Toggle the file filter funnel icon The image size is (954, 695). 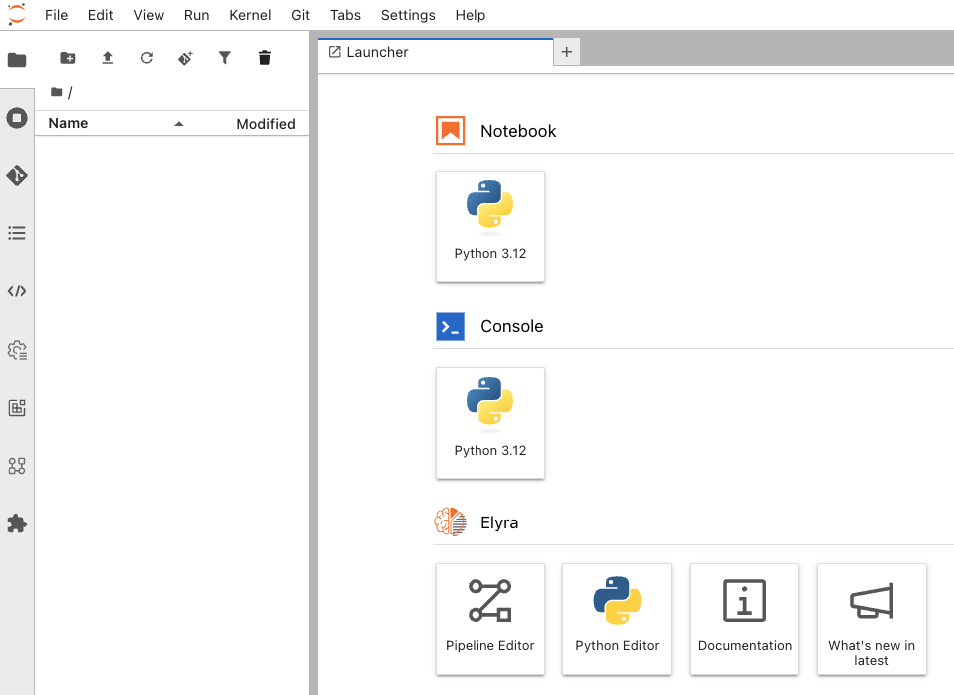(x=225, y=58)
